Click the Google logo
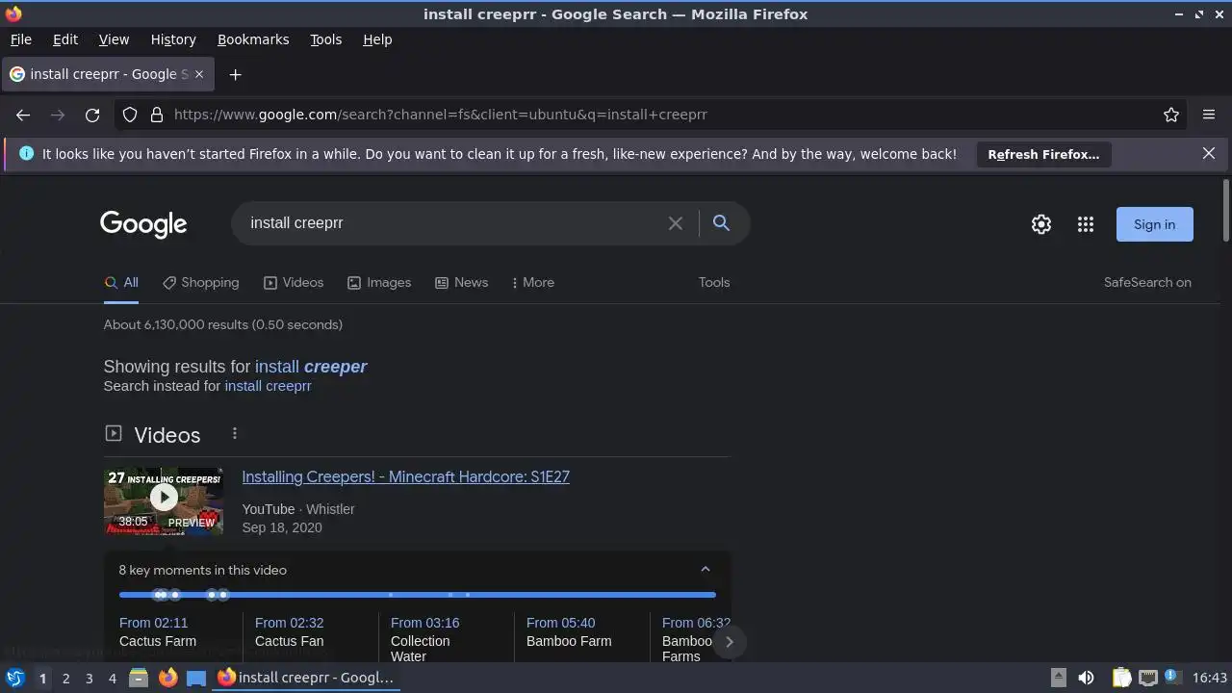Screen dimensions: 1232x693 (143, 224)
